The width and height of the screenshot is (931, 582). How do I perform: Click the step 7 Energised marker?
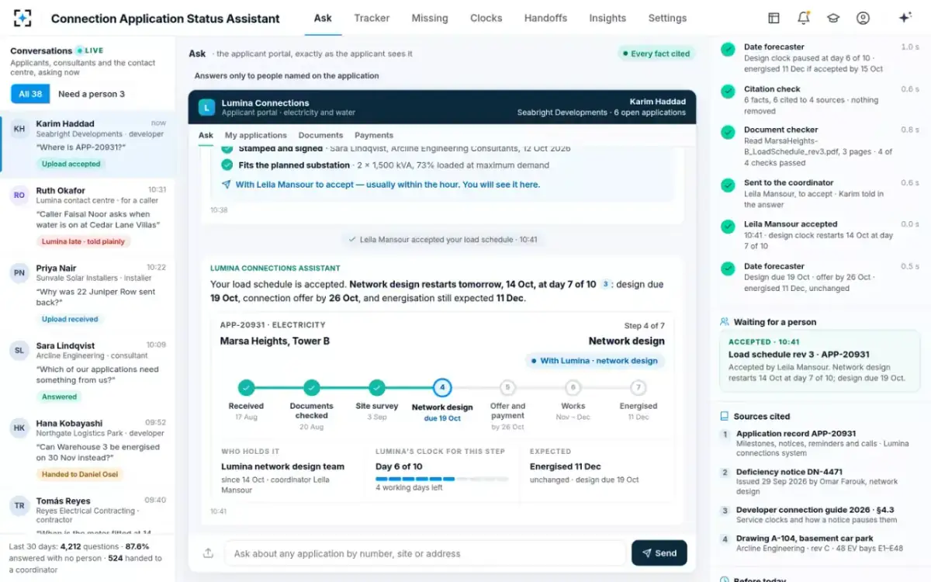coord(639,387)
